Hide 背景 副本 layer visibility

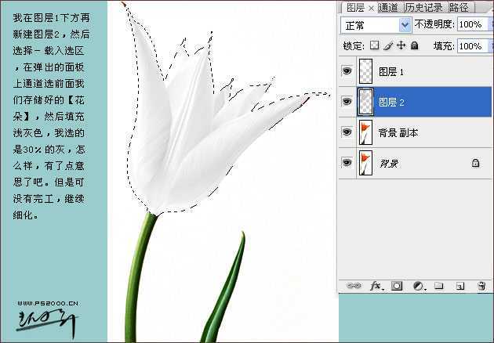[x=347, y=132]
